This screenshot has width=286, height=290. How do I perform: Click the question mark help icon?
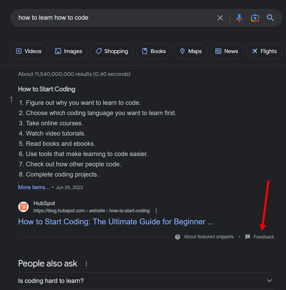pyautogui.click(x=178, y=237)
